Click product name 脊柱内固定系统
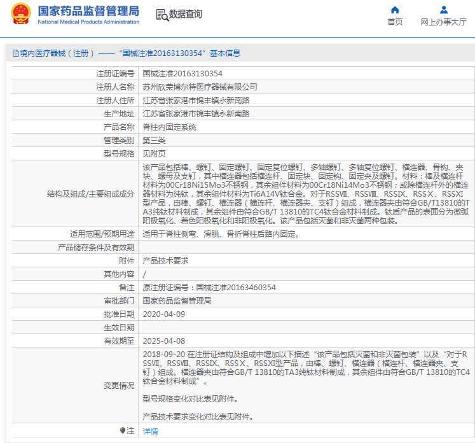The height and width of the screenshot is (443, 475). tap(169, 127)
